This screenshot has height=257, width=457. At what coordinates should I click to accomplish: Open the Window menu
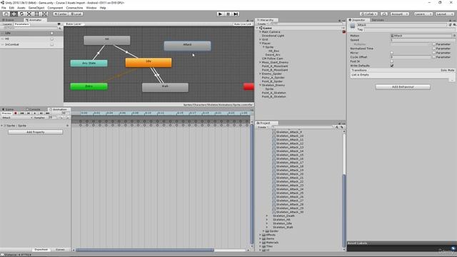91,8
